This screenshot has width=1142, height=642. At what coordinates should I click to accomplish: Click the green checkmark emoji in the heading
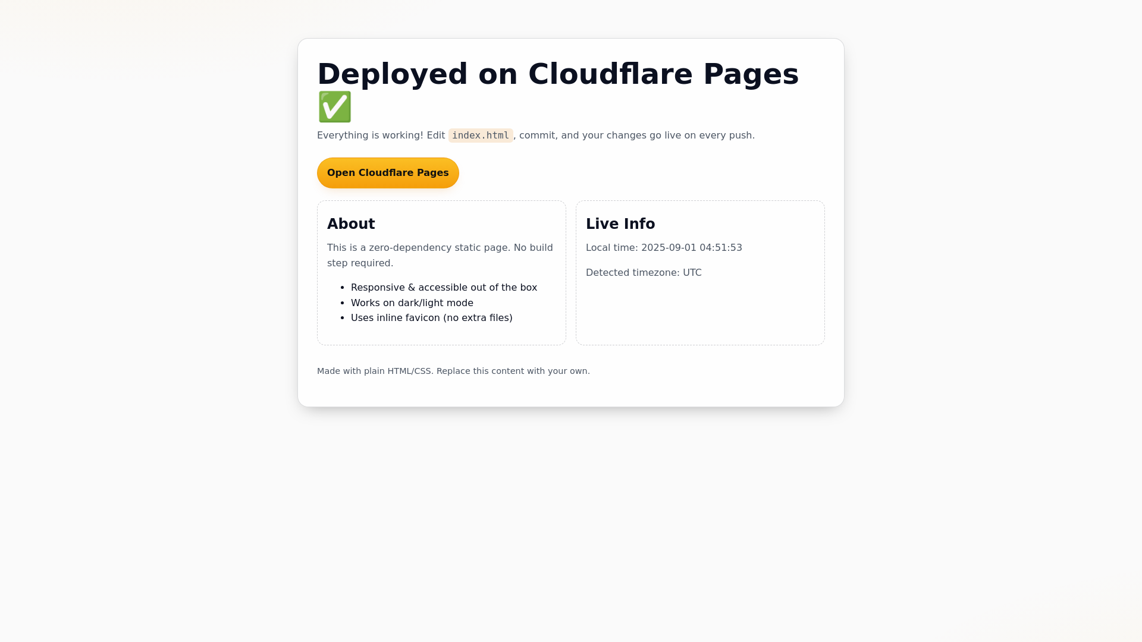coord(335,107)
